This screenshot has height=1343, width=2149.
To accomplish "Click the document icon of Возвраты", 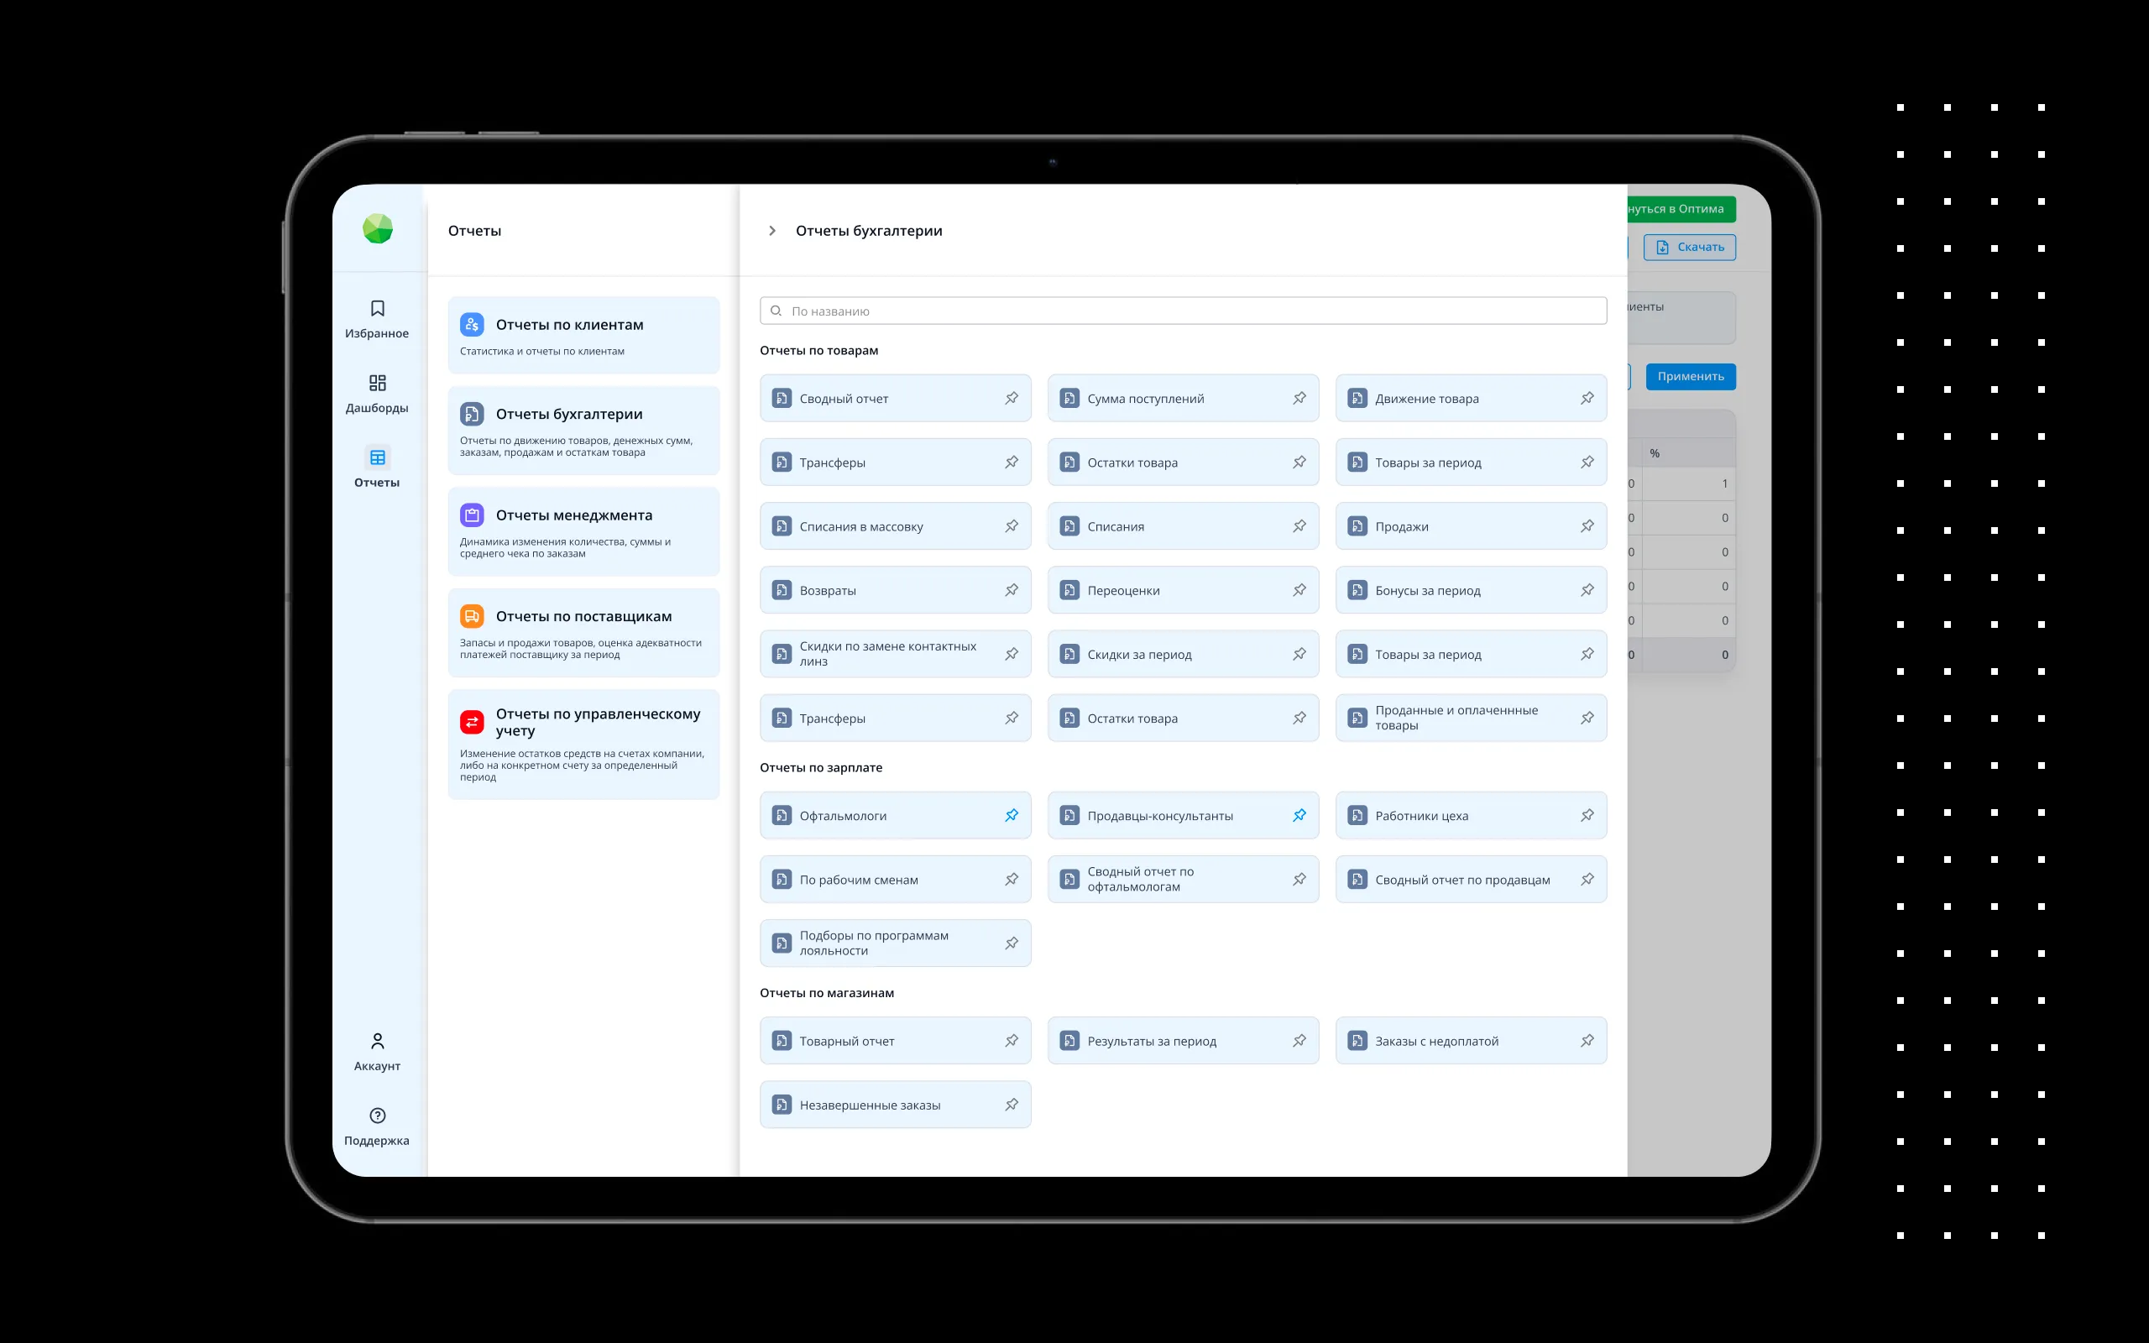I will (x=782, y=590).
